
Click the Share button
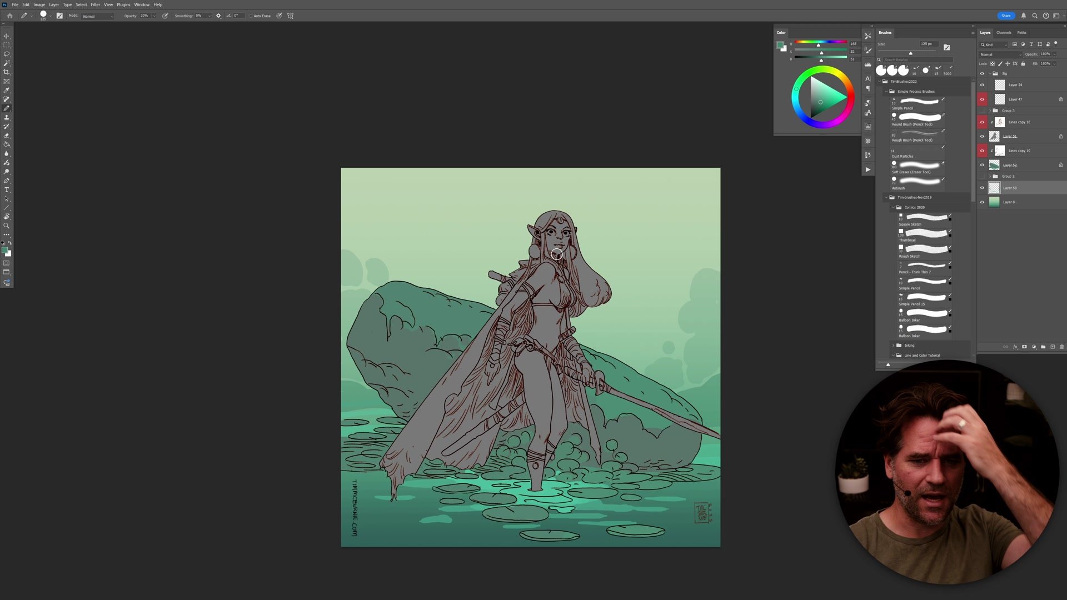coord(1006,16)
